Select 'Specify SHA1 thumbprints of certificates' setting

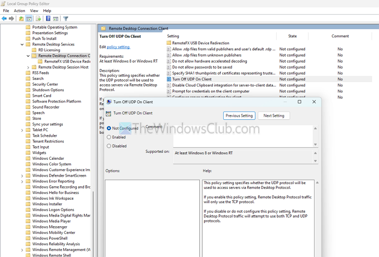(x=224, y=73)
